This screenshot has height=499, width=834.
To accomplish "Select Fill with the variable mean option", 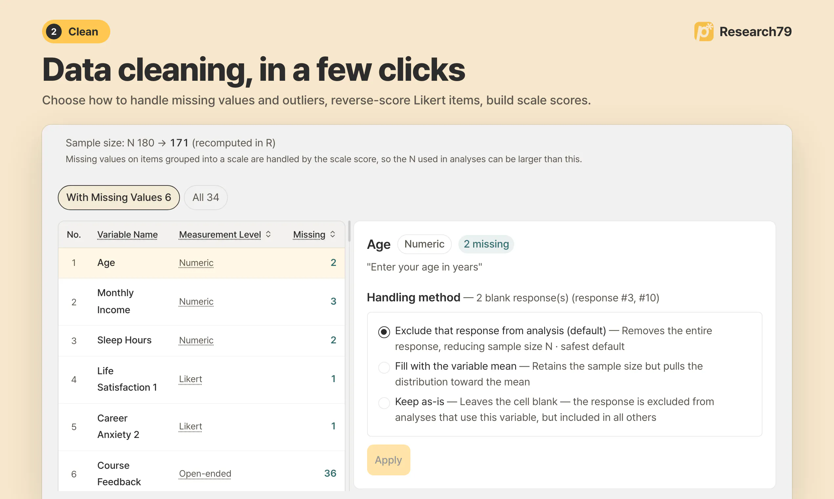I will 384,367.
